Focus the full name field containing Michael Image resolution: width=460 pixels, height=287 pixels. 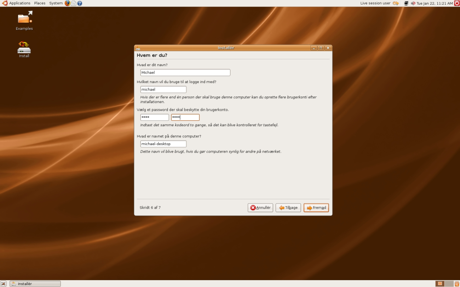(x=185, y=73)
